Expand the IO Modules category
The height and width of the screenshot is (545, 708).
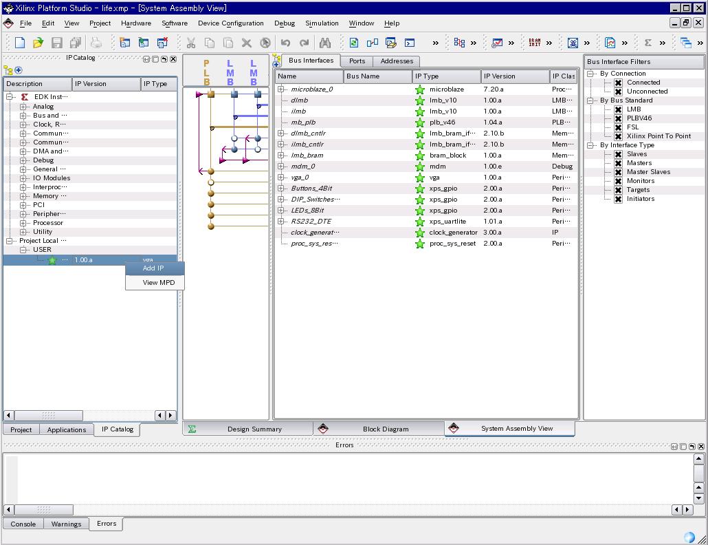point(23,178)
